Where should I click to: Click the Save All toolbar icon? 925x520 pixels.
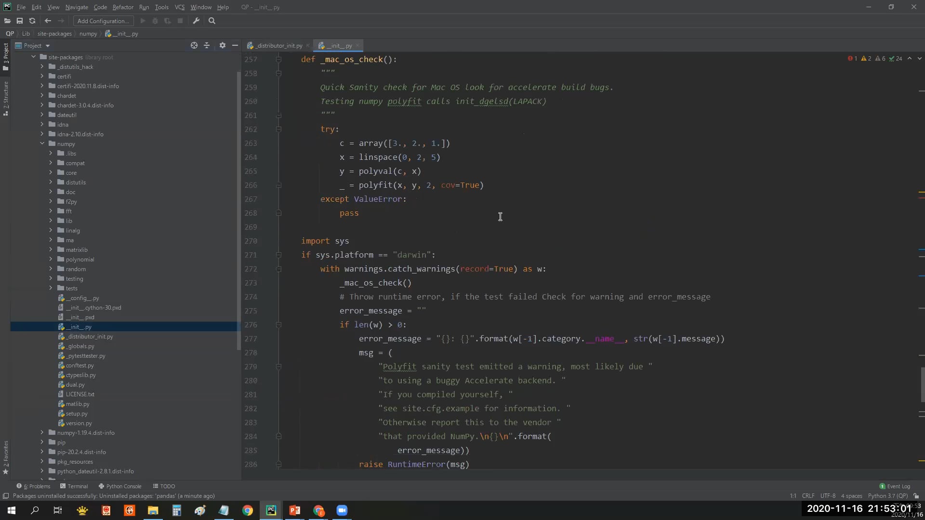pos(20,21)
